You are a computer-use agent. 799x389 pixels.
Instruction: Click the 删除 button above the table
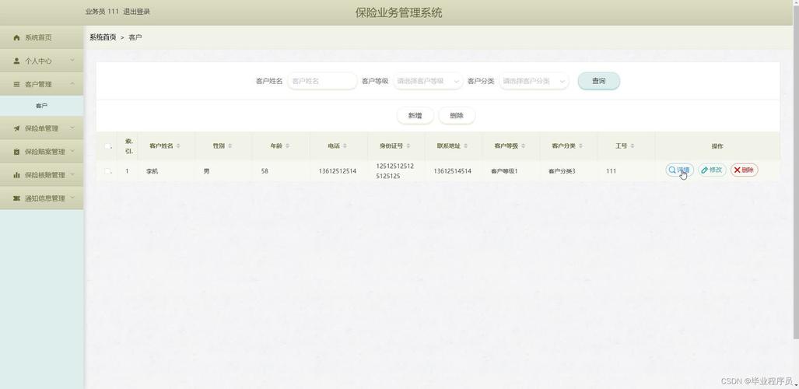pyautogui.click(x=457, y=116)
